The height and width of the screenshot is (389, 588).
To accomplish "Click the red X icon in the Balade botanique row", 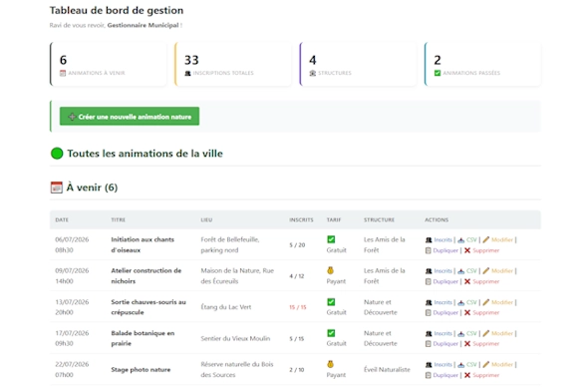I will tap(467, 344).
